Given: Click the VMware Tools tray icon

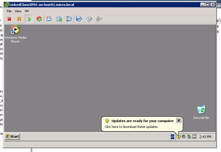Looking at the screenshot, I should tap(194, 136).
